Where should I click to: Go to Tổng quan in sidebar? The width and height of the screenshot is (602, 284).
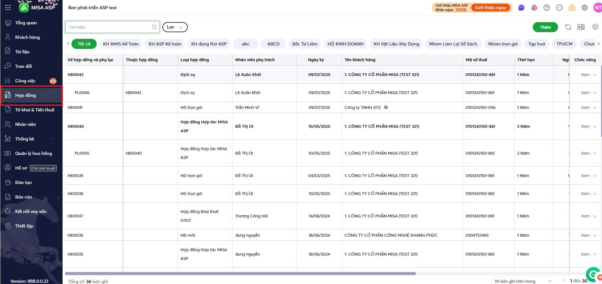[x=31, y=23]
